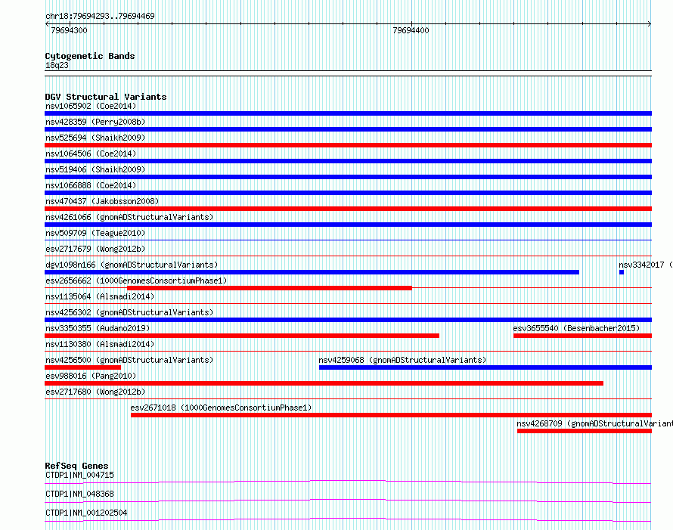Open dgv1098n166 gnomAD variant label
673x530 pixels.
[132, 265]
